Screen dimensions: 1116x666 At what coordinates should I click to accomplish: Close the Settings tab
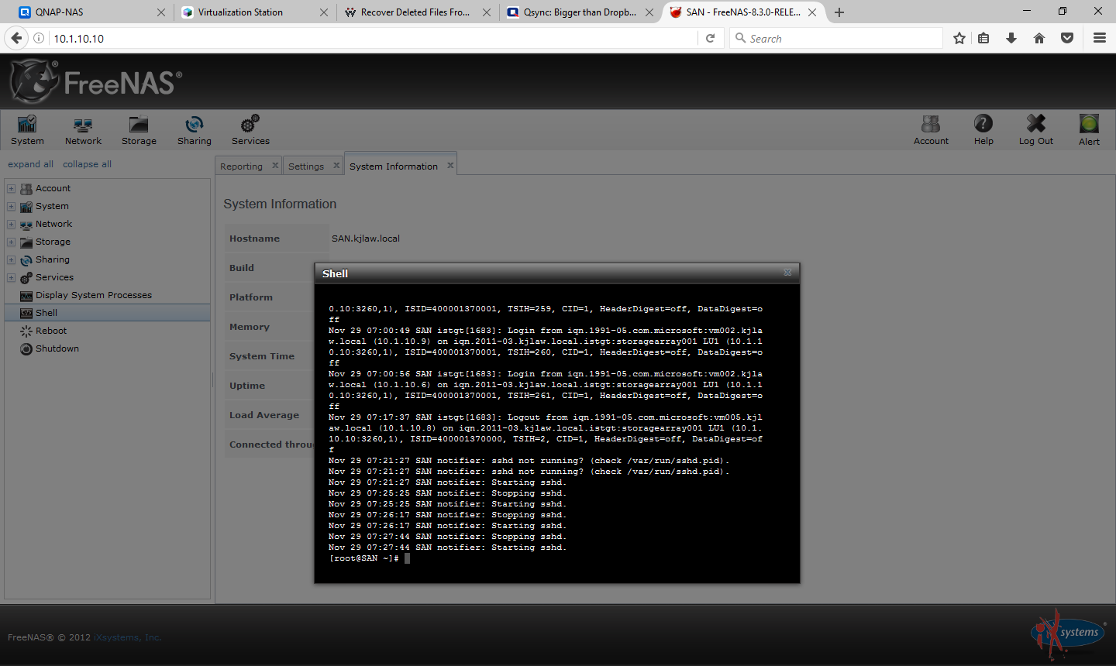click(336, 165)
